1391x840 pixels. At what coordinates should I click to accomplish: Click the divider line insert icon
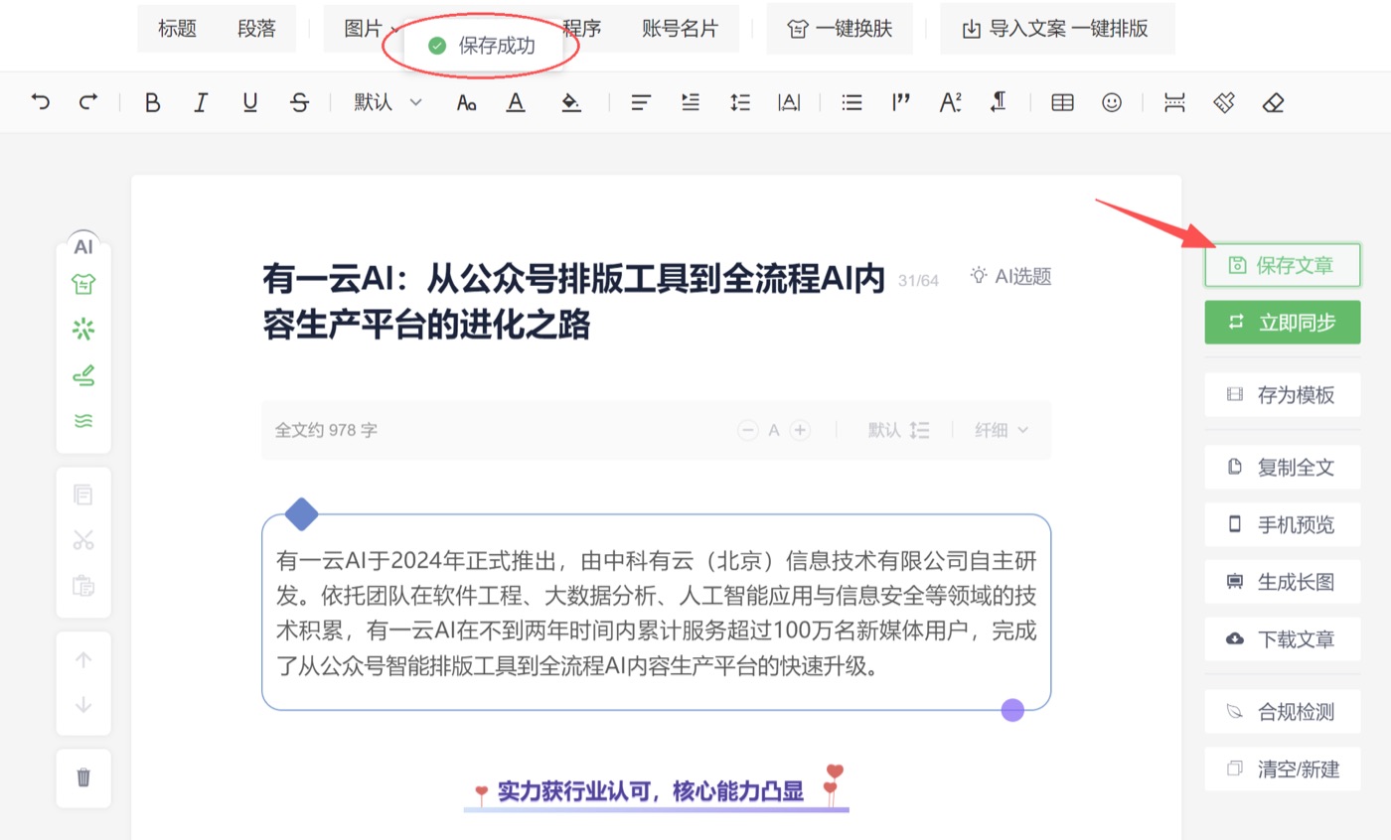[x=1174, y=102]
